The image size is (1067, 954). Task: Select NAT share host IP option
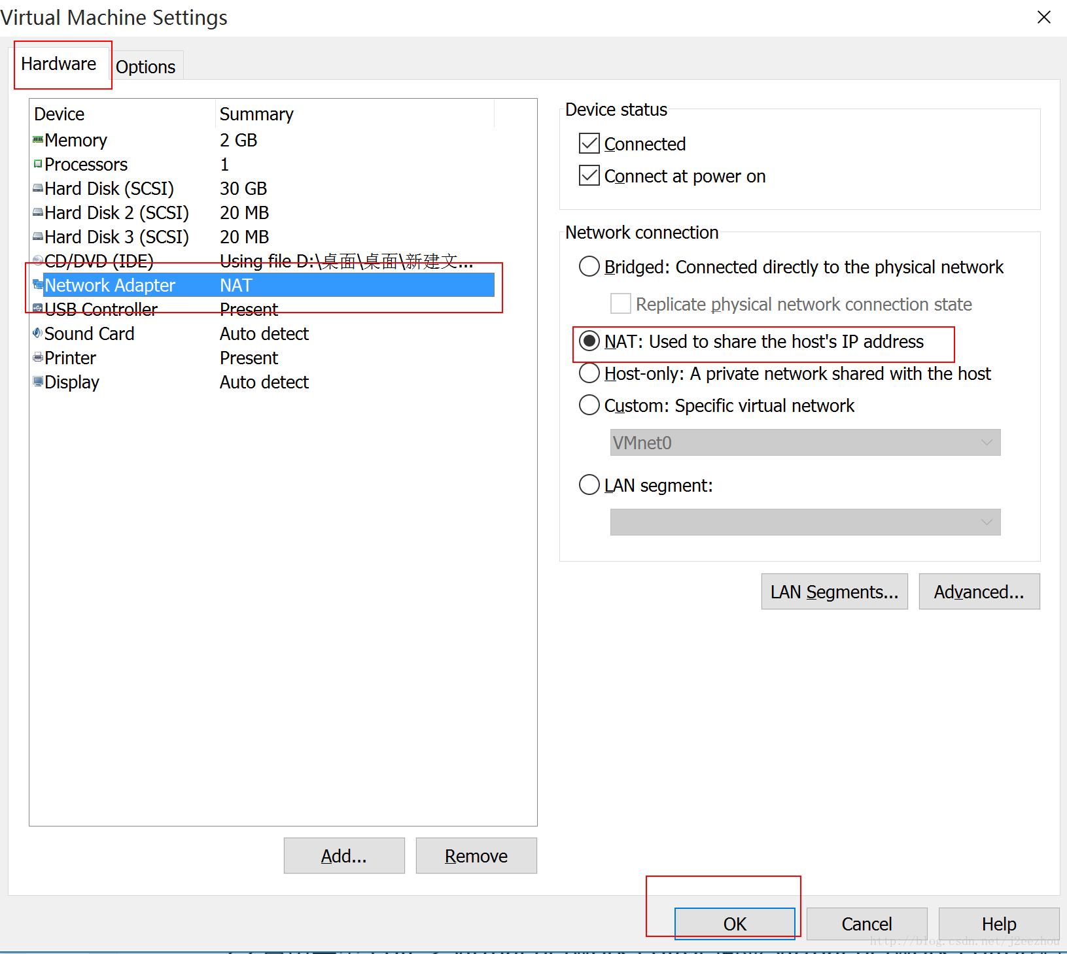pyautogui.click(x=589, y=341)
